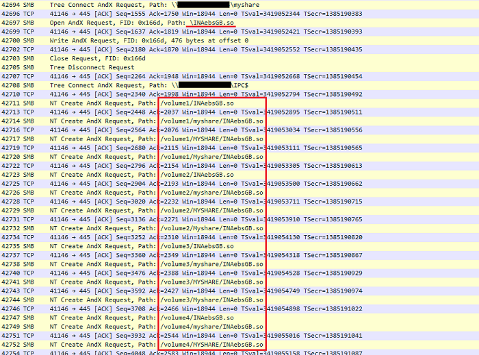Select packet 42732 /volume2/Myshare/INAebsGB.so row

239,228
